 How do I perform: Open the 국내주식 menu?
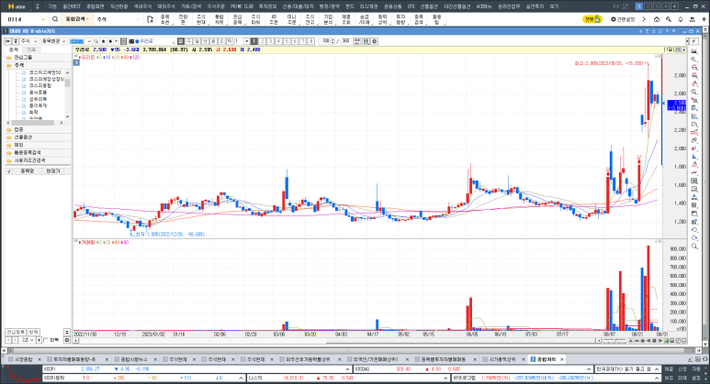point(143,5)
